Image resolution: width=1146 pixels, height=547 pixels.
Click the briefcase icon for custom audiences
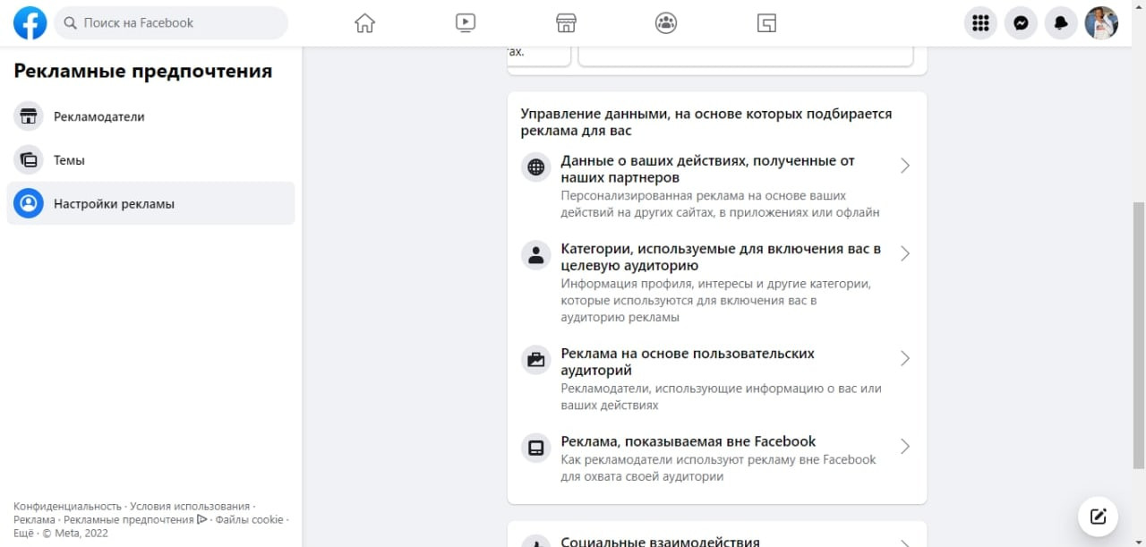click(x=536, y=360)
